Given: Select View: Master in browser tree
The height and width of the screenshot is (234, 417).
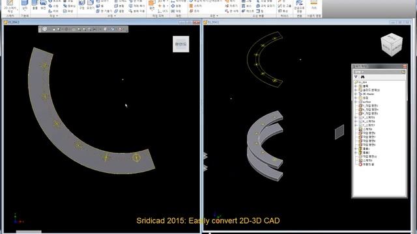Looking at the screenshot, I should 366,94.
